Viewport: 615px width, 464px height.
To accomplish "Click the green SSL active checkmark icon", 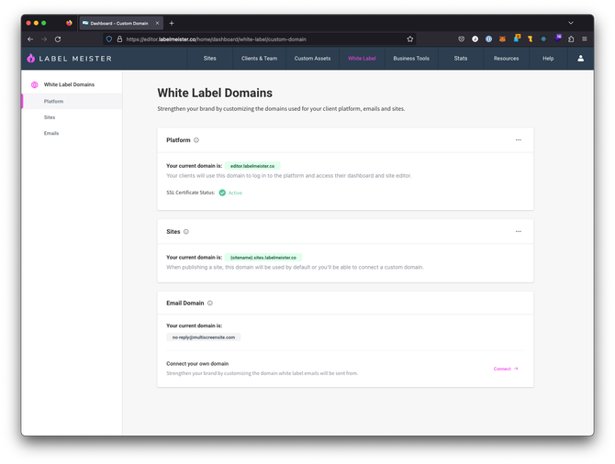I will point(222,193).
